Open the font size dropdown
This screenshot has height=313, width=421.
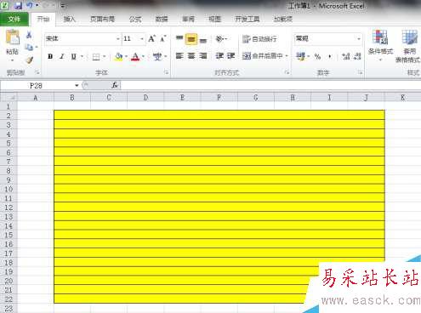(142, 38)
